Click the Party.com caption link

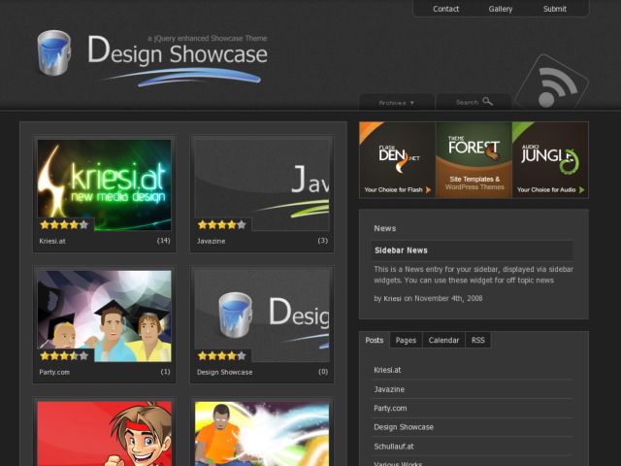[54, 372]
